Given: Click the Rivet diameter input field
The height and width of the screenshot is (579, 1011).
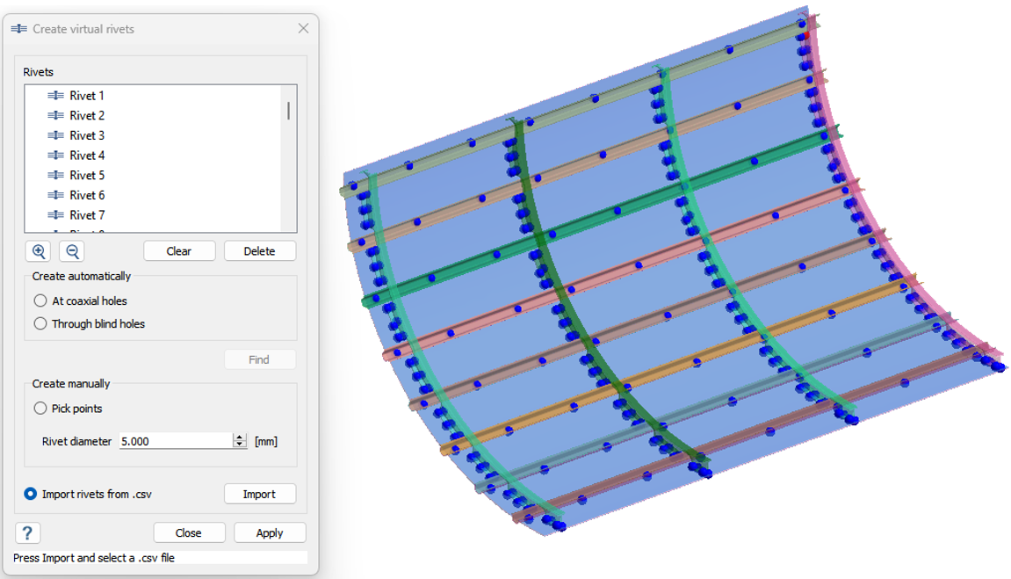Looking at the screenshot, I should pyautogui.click(x=174, y=441).
